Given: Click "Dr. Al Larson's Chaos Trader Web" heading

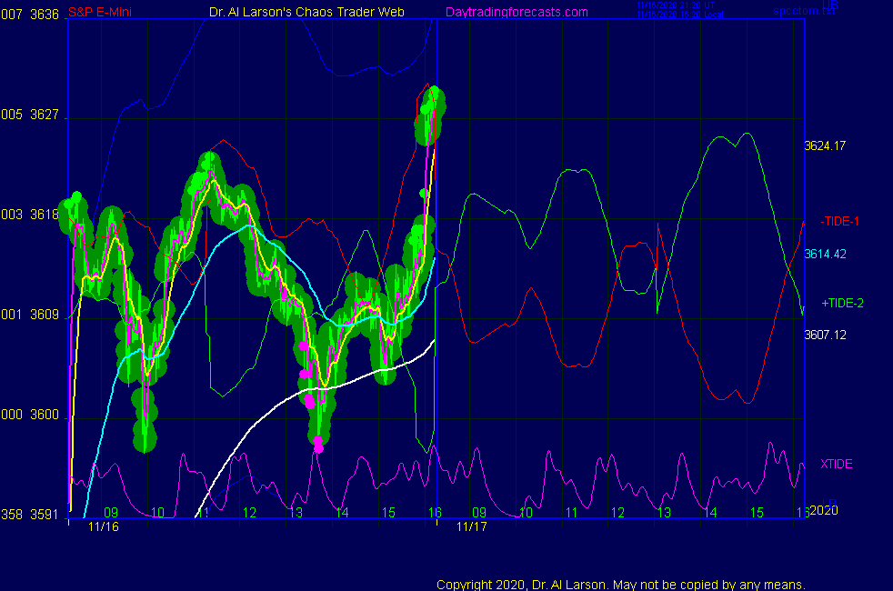Looking at the screenshot, I should (306, 12).
